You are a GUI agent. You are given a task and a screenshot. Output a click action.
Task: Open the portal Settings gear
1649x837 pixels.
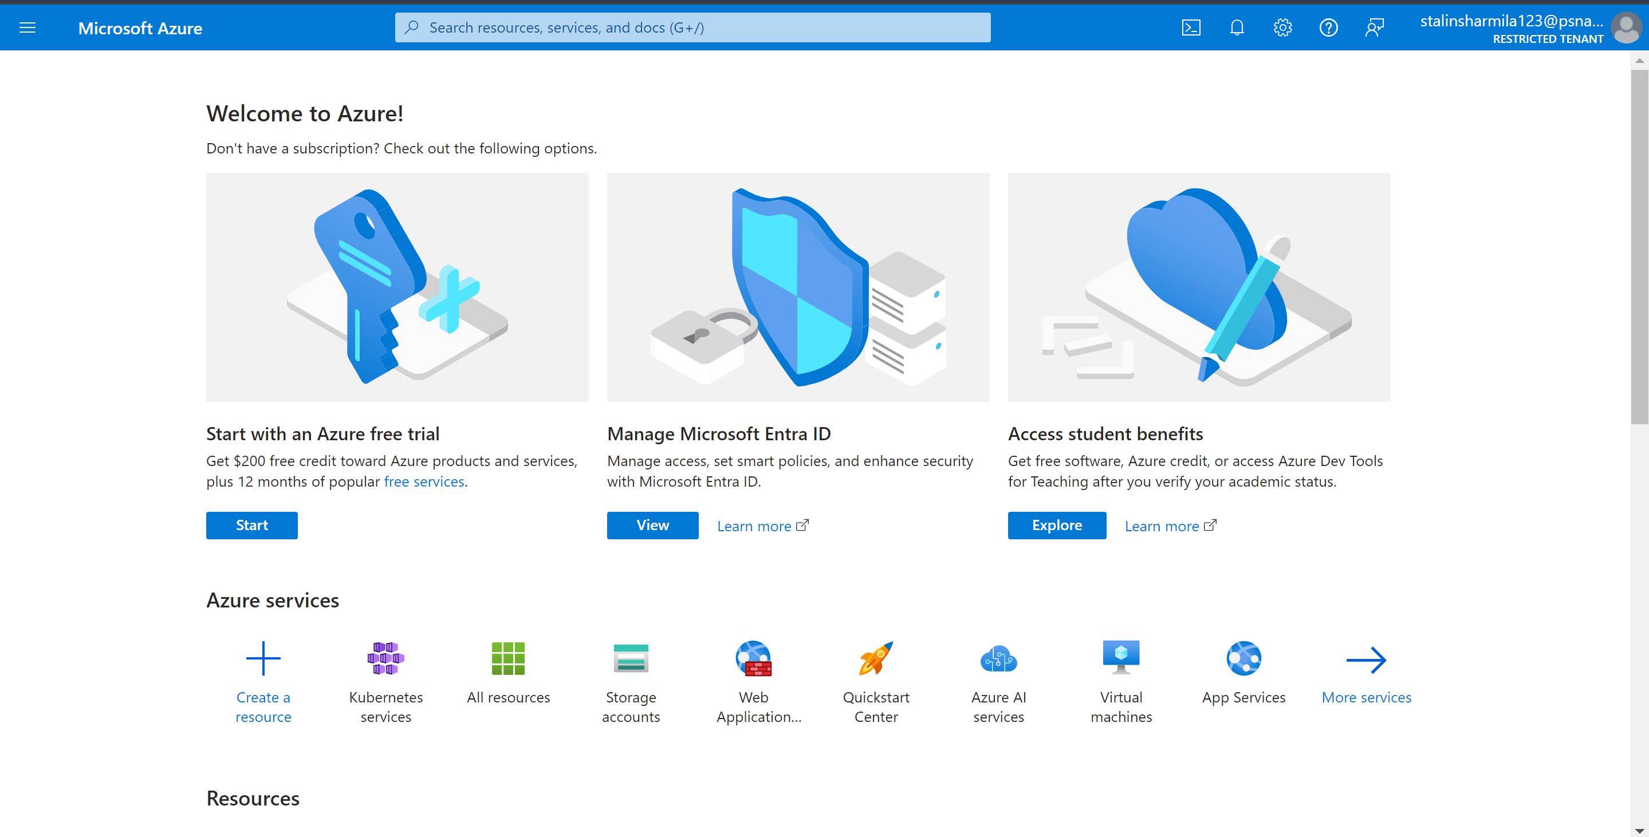pos(1282,27)
